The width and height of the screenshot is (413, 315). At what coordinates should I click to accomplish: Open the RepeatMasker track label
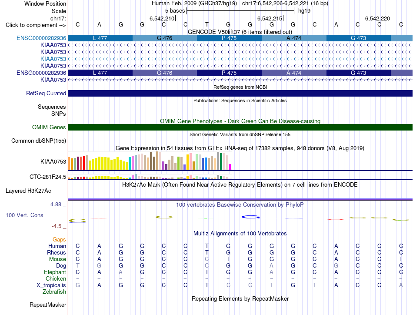tap(48, 305)
